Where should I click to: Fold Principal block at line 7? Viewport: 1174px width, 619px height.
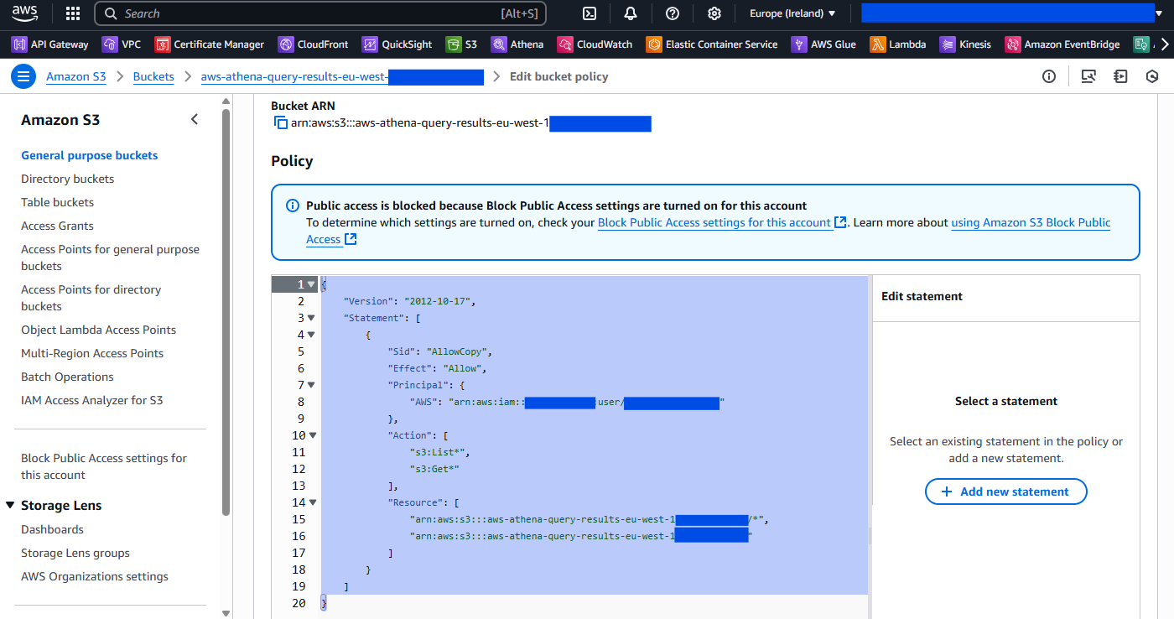pyautogui.click(x=311, y=385)
